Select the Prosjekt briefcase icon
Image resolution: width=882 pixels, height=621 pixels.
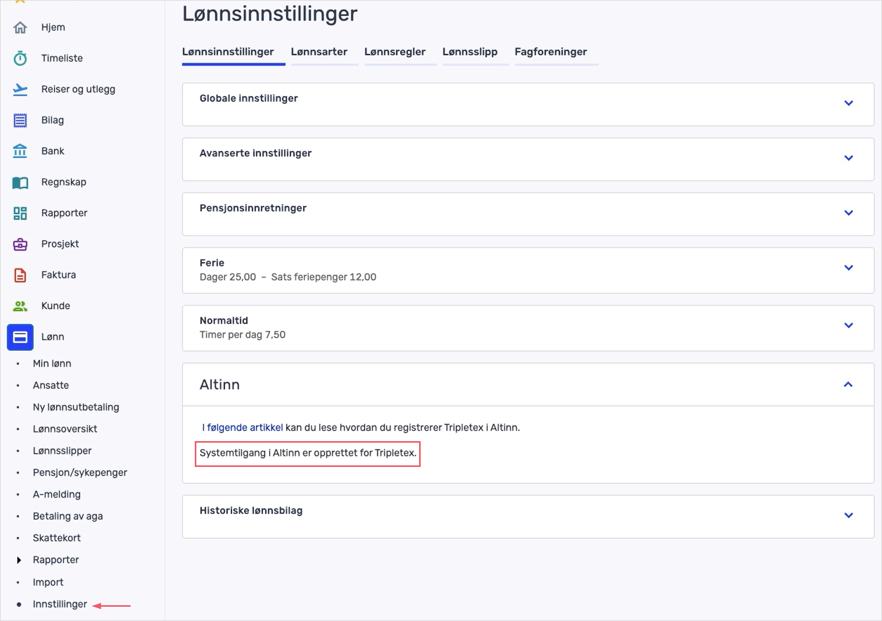pyautogui.click(x=20, y=244)
